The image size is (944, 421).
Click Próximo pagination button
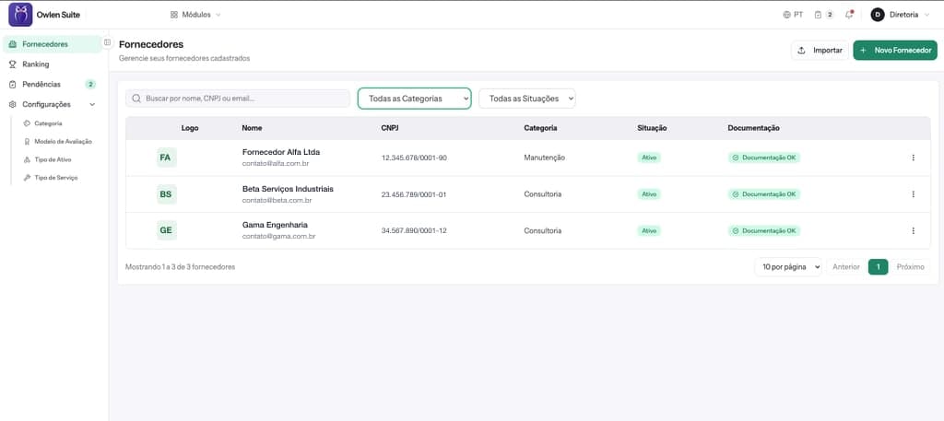tap(910, 267)
